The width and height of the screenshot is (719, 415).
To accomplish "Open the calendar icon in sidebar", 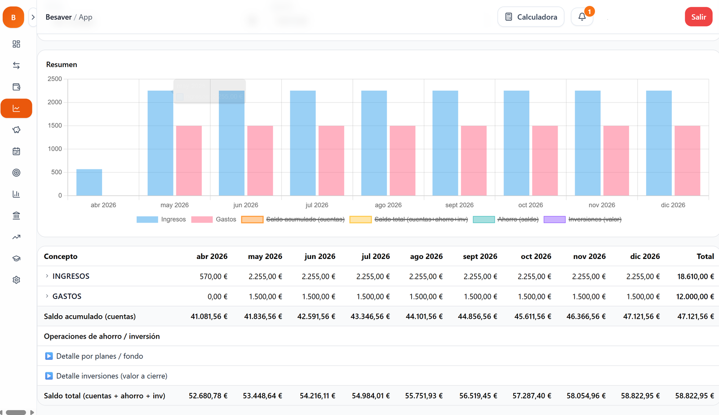I will coord(16,151).
